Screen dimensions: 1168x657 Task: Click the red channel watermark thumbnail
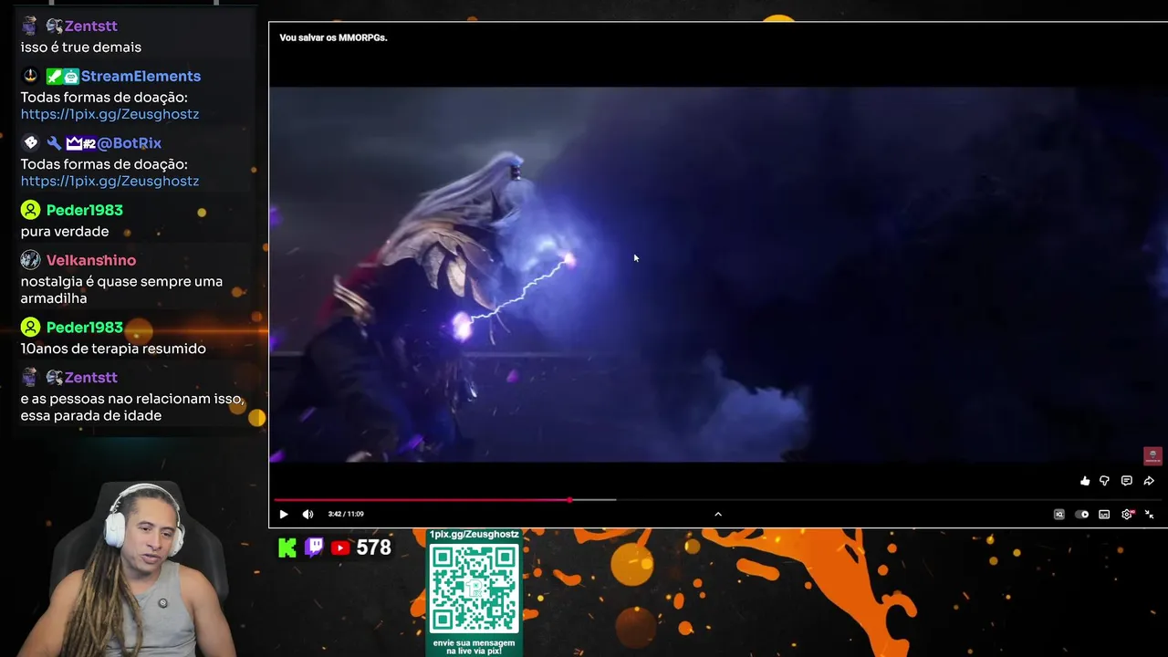click(x=1152, y=455)
